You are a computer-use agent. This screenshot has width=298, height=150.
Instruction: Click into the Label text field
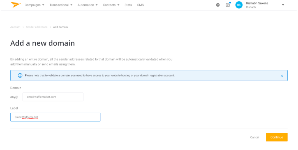pos(55,117)
